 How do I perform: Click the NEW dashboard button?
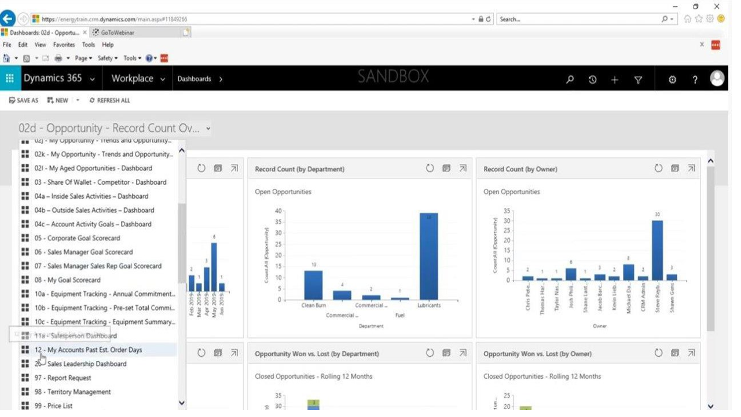58,100
